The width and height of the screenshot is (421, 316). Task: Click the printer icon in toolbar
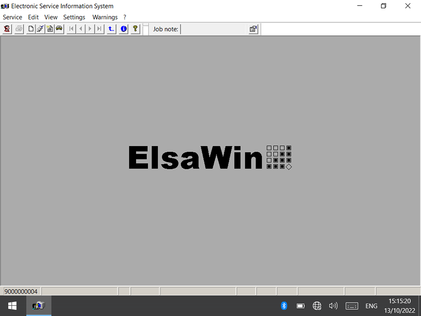tap(19, 29)
